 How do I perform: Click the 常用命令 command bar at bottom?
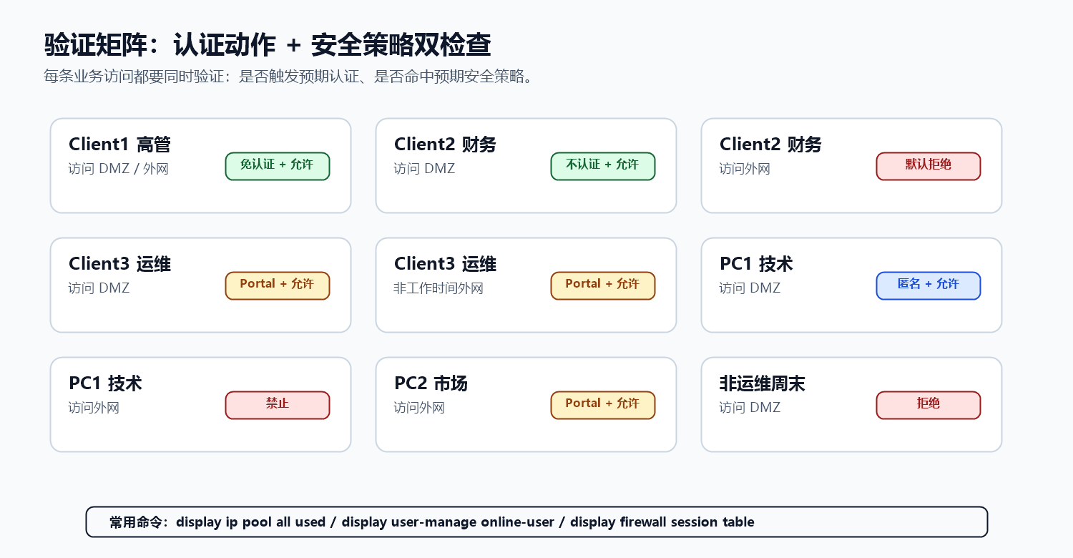click(x=536, y=522)
